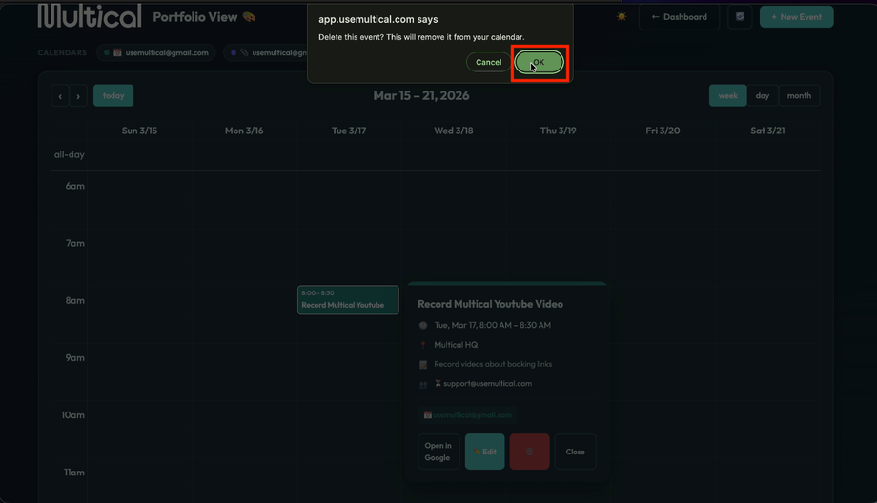Click the palette icon beside Portfolio View

(250, 17)
